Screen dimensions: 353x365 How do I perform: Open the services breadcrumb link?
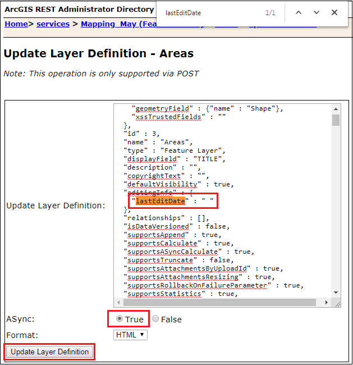53,24
